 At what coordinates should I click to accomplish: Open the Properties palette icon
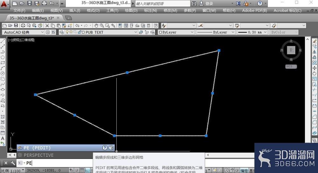(x=120, y=25)
